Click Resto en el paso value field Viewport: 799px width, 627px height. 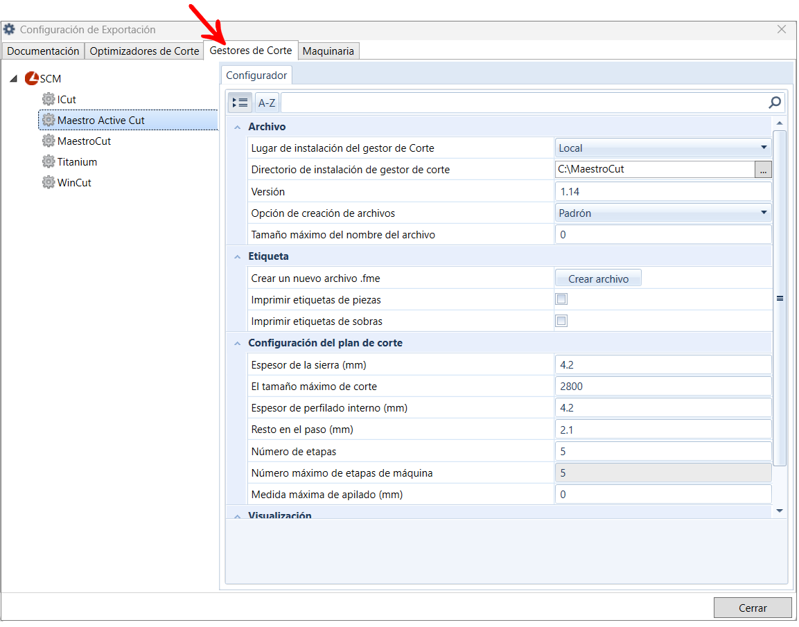click(663, 430)
